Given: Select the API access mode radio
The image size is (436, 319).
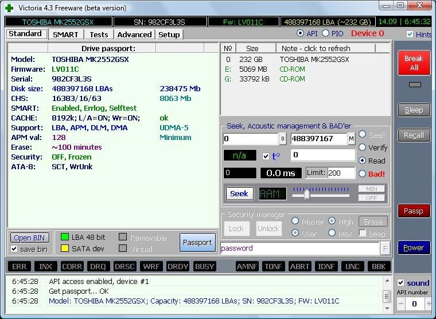Looking at the screenshot, I should 300,33.
